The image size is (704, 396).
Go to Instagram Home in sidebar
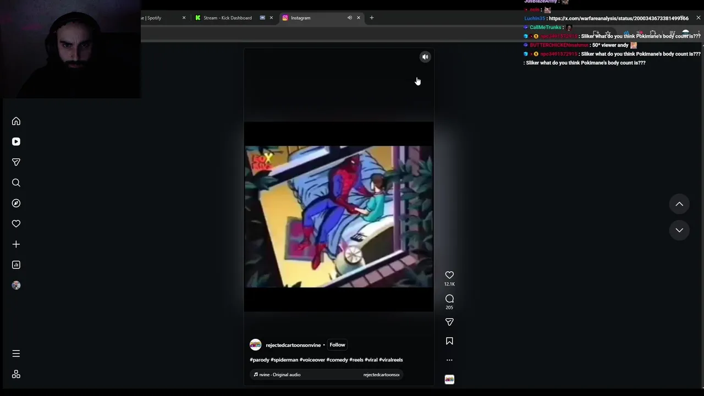16,121
